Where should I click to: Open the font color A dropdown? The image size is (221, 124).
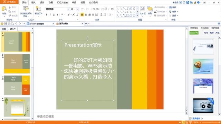64,14
